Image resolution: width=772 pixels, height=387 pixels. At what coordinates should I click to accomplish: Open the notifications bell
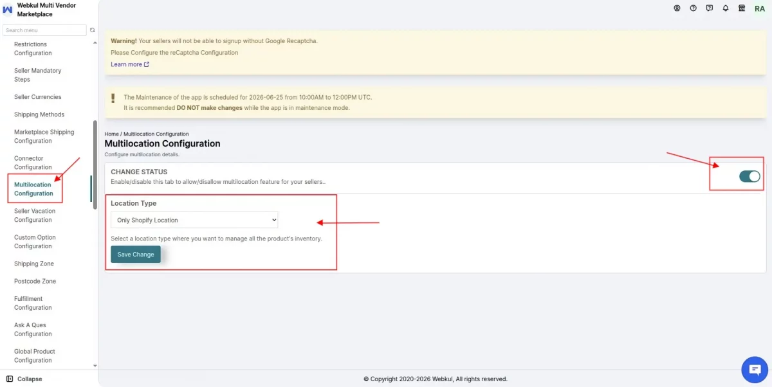point(726,8)
